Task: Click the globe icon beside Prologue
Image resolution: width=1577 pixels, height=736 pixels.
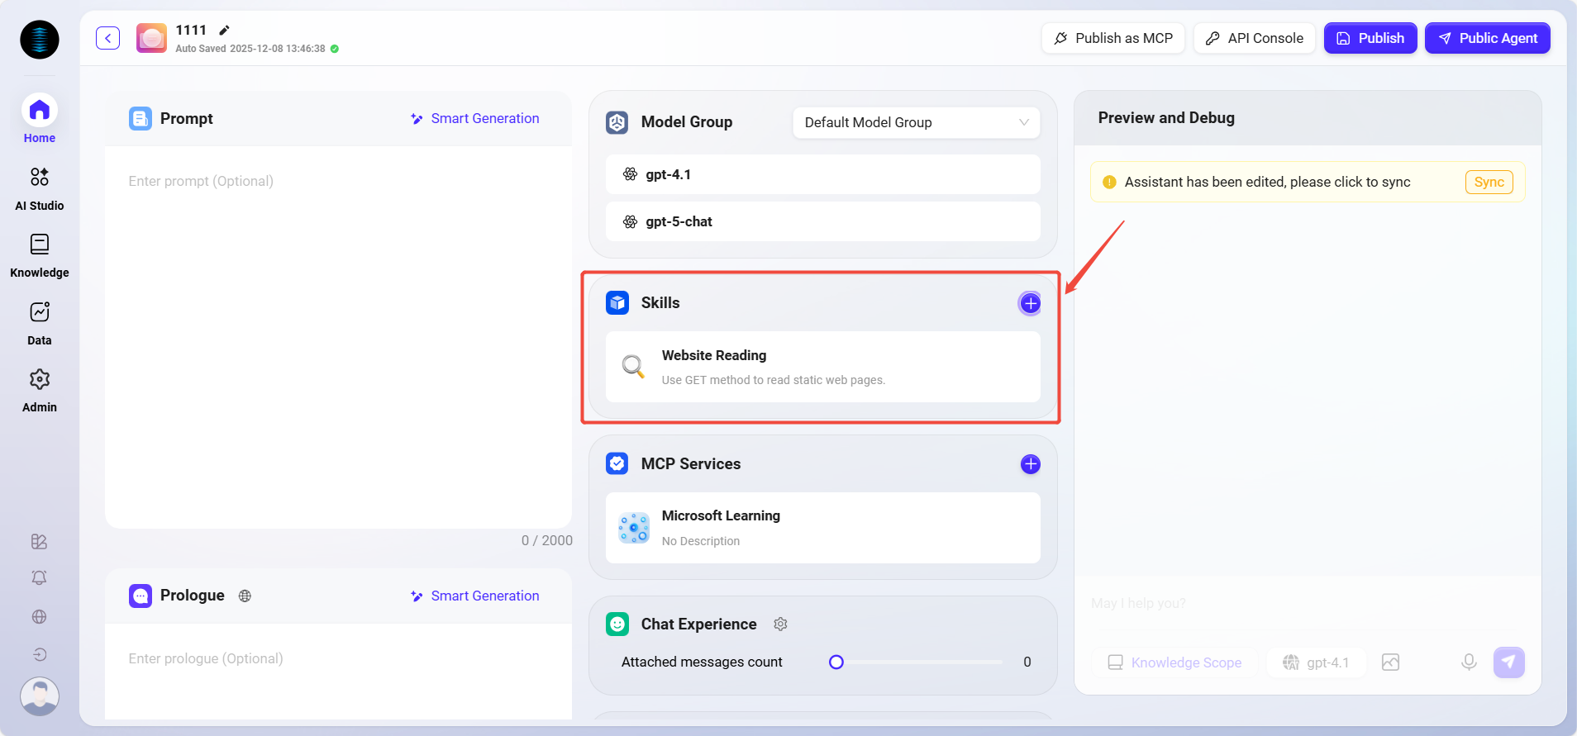Action: coord(245,596)
